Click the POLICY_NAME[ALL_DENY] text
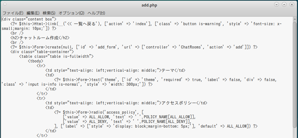The width and height of the screenshot is (298, 138). point(165,122)
